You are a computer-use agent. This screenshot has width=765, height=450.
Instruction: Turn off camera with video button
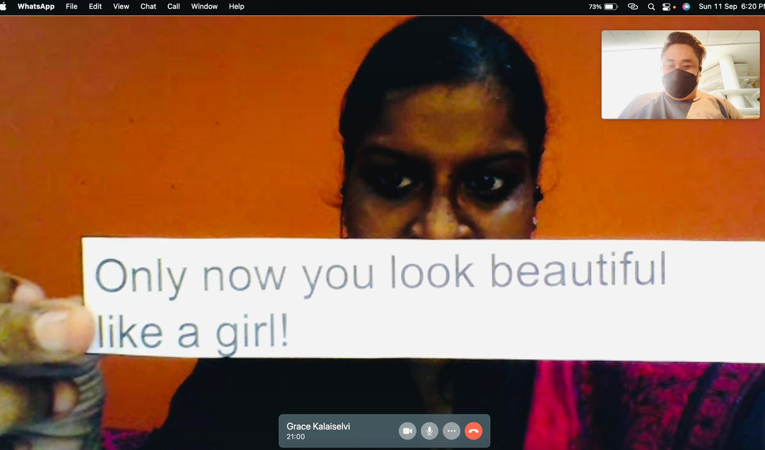[407, 431]
